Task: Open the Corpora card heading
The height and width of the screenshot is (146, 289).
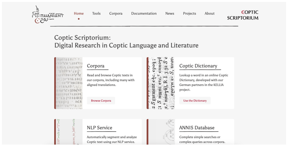Action: pyautogui.click(x=95, y=66)
